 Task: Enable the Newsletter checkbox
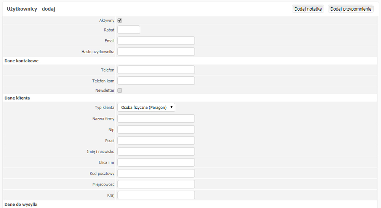120,91
